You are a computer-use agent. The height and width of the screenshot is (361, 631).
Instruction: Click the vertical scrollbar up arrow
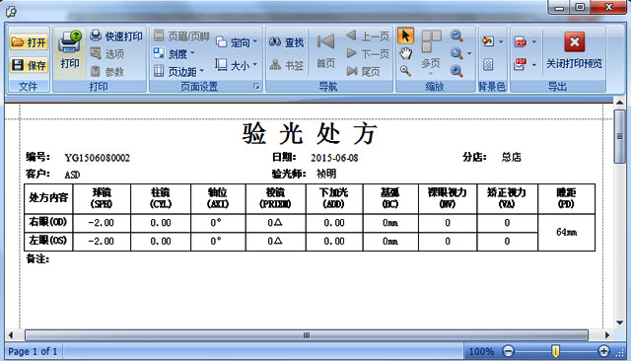[x=620, y=103]
